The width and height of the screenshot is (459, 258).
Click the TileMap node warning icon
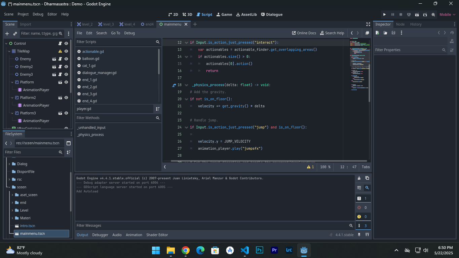pyautogui.click(x=60, y=51)
